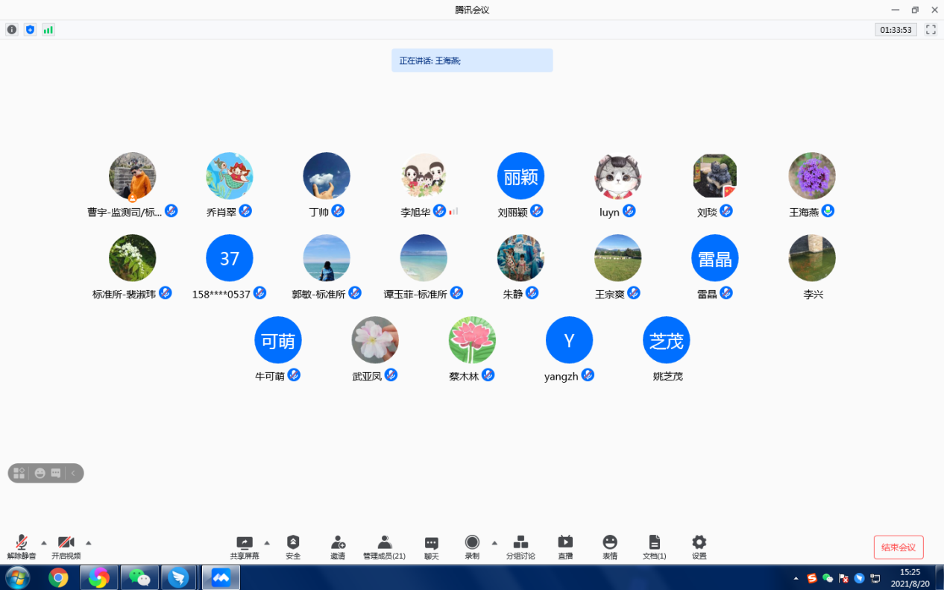Screen dimensions: 944x590
Task: Click the meeting info icon at top left
Action: (12, 30)
